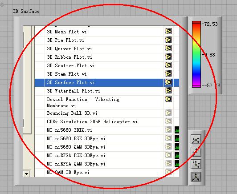Screen dimensions: 237x194
Task: Click run icon beside 3D Mesh Plot.vi
Action: (x=168, y=32)
